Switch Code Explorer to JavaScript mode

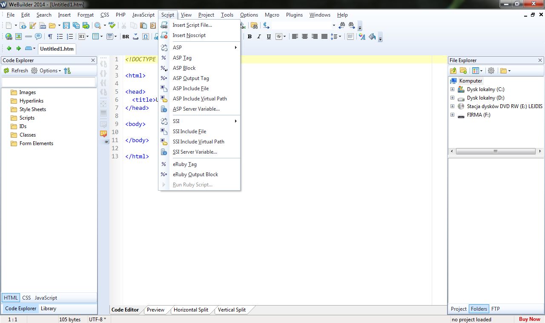[x=46, y=298]
